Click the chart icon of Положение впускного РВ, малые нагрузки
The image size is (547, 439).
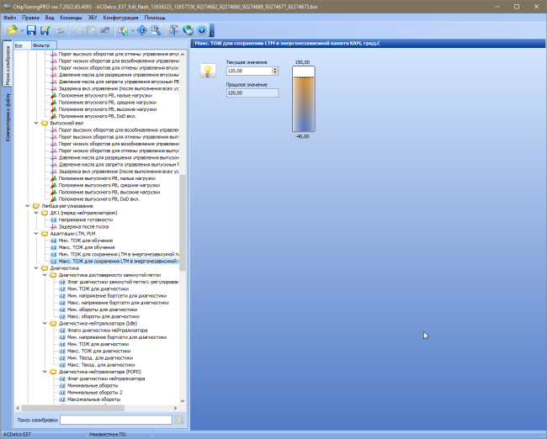(x=53, y=96)
